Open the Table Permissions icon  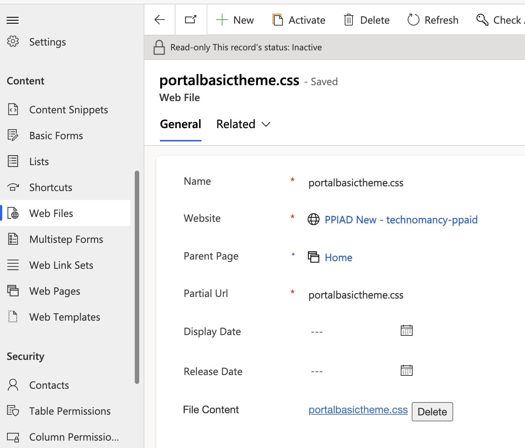pos(13,411)
